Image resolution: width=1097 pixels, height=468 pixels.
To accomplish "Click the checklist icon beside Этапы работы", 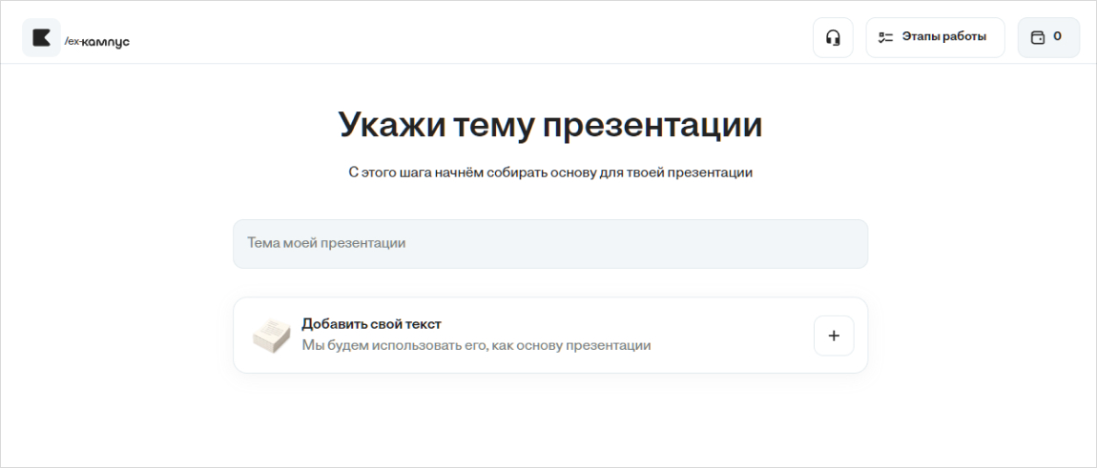I will pyautogui.click(x=886, y=37).
